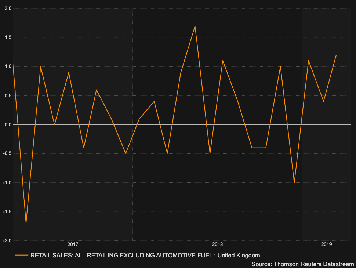356x268 pixels.
Task: Click the 2.0 y-axis label
Action: [x=7, y=8]
